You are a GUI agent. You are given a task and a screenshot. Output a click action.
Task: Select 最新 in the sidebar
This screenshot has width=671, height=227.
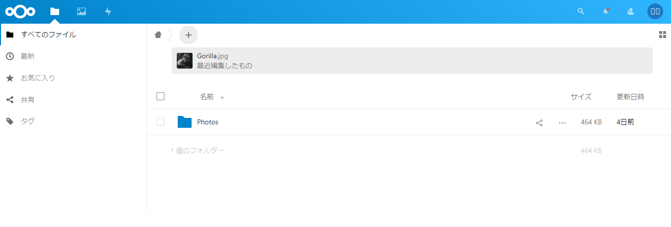tap(28, 56)
